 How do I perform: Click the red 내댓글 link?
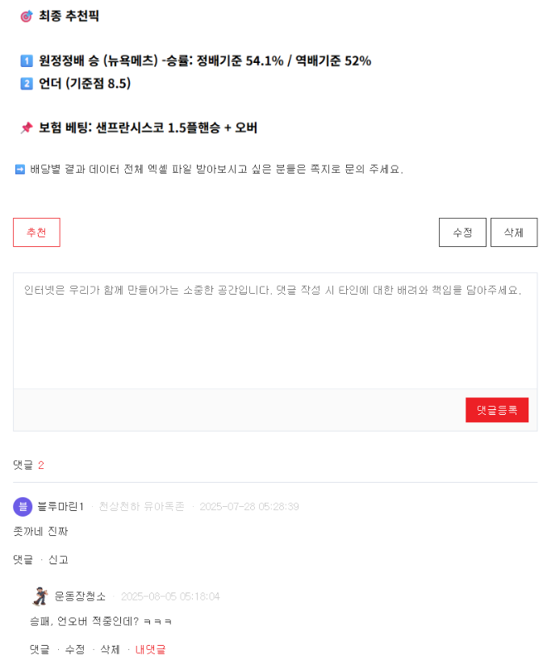150,649
